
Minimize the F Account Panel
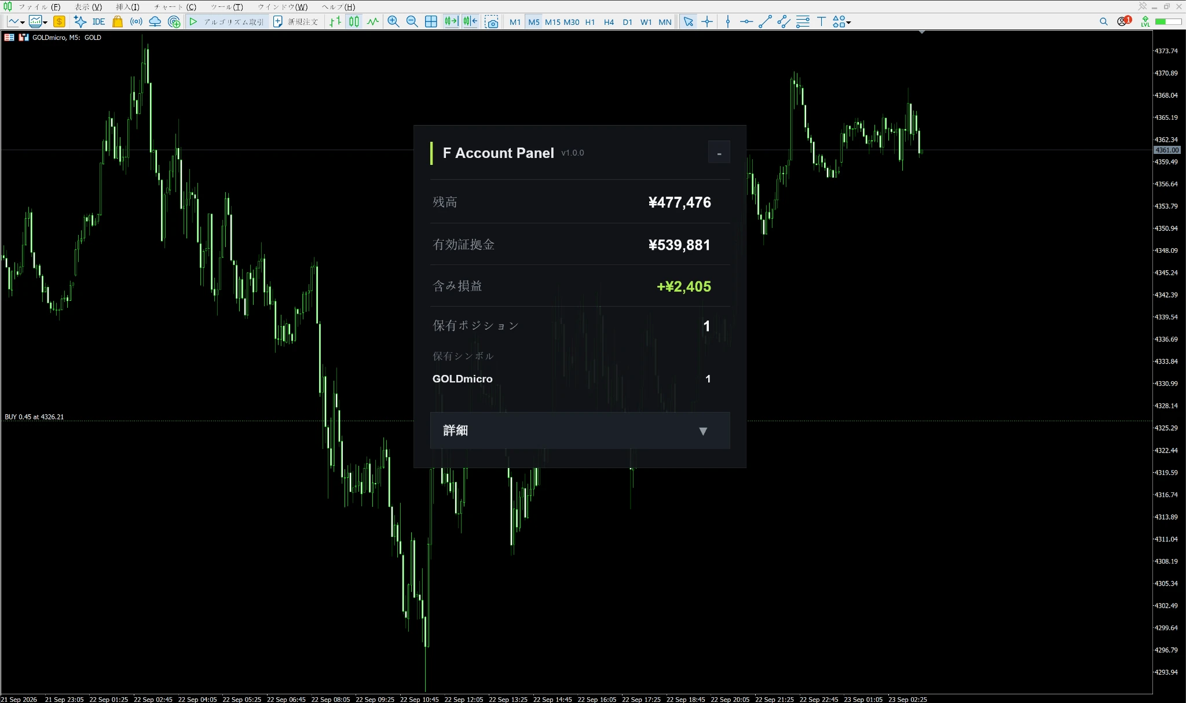tap(719, 153)
